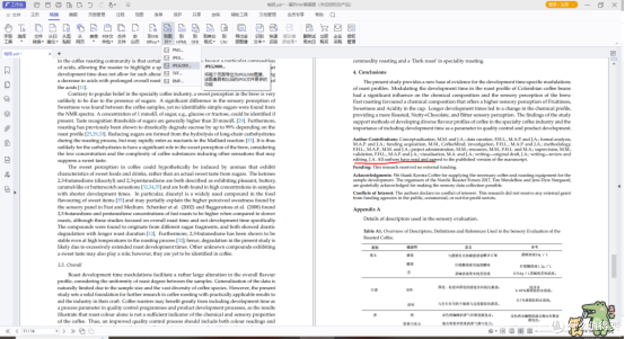Image resolution: width=625 pixels, height=339 pixels.
Task: Switch to the Help ribbon tab
Action: [x=319, y=14]
